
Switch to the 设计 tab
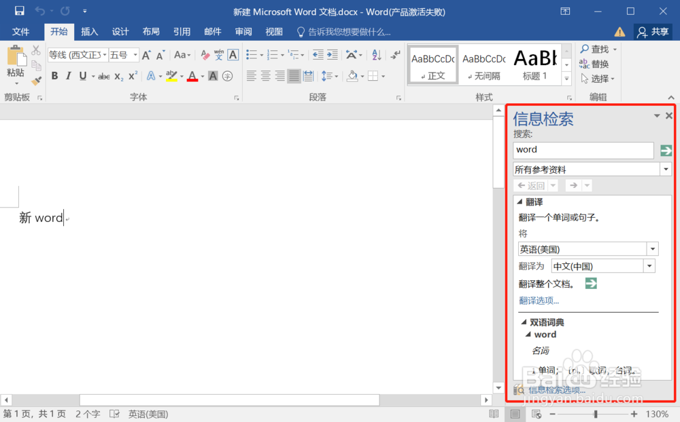tap(120, 32)
